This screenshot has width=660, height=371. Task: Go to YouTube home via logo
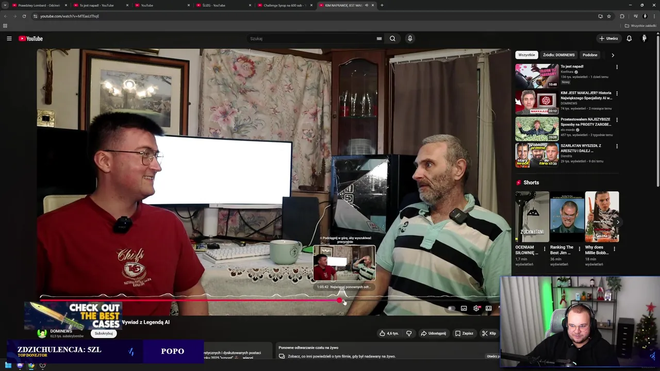point(31,39)
